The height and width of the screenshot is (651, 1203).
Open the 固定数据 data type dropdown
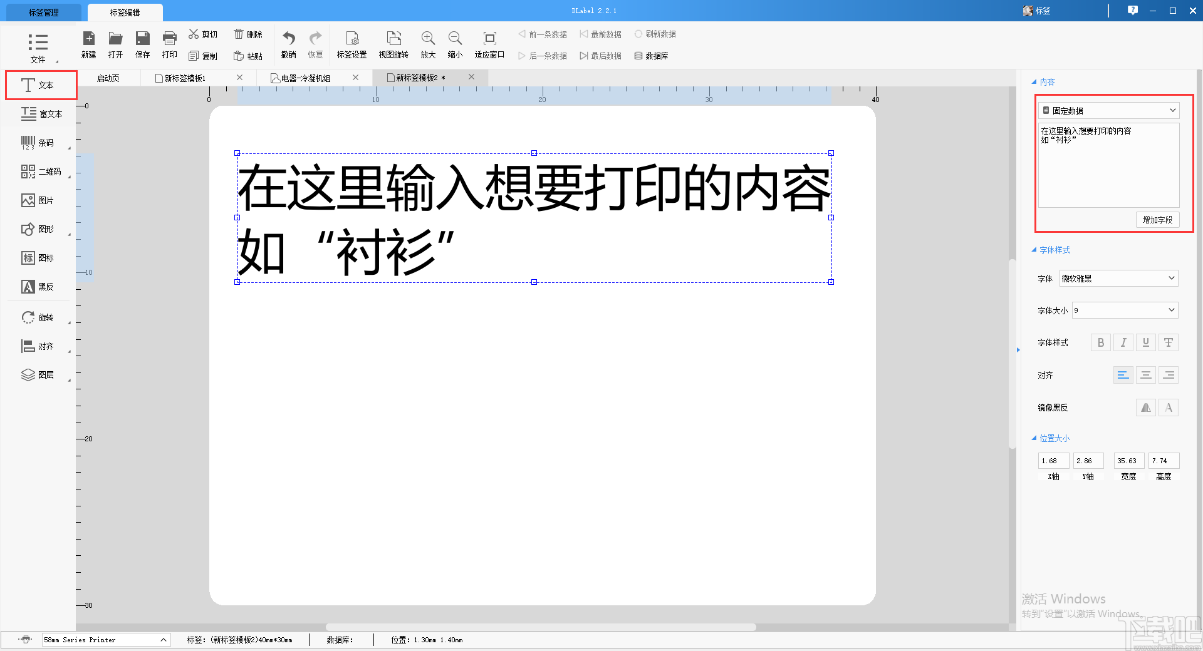(x=1108, y=110)
